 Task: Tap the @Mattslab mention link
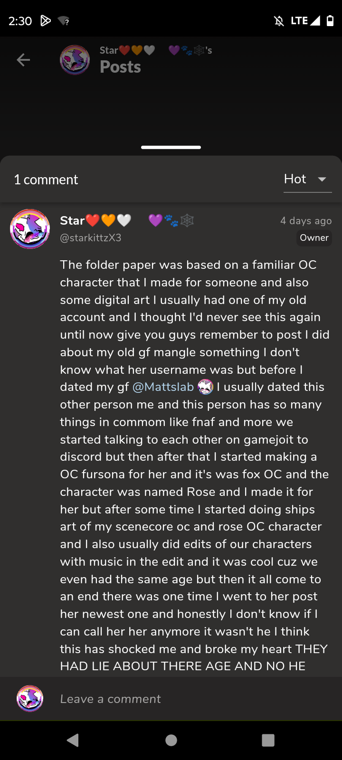coord(163,387)
